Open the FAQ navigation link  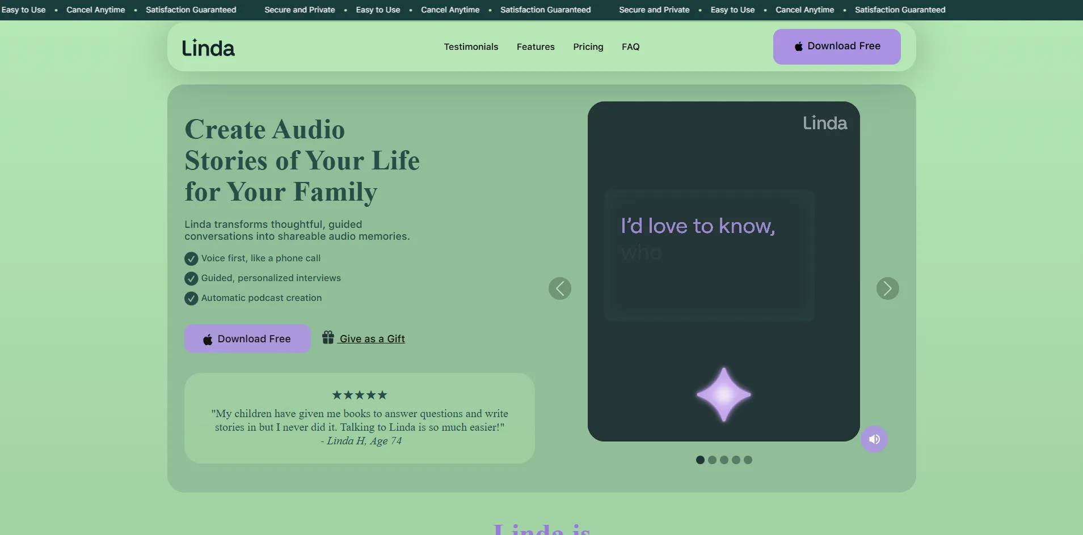coord(630,47)
